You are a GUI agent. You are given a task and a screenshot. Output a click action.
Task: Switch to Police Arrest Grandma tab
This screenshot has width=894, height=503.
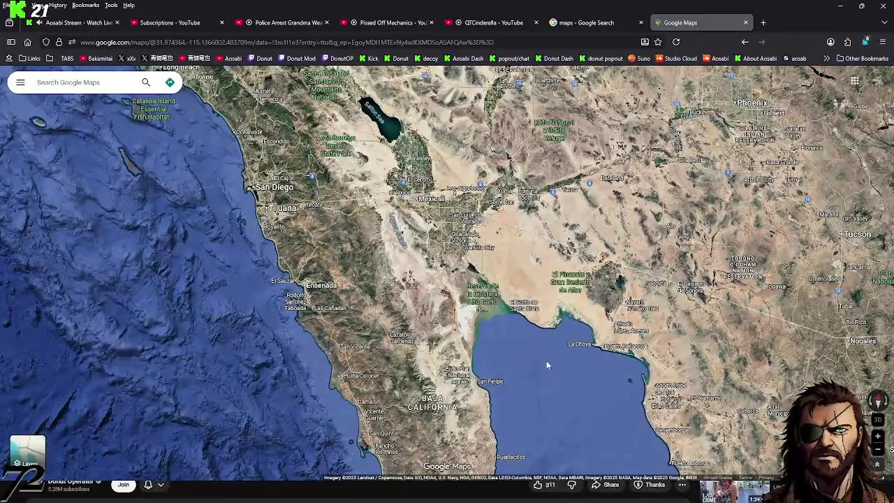tap(282, 22)
